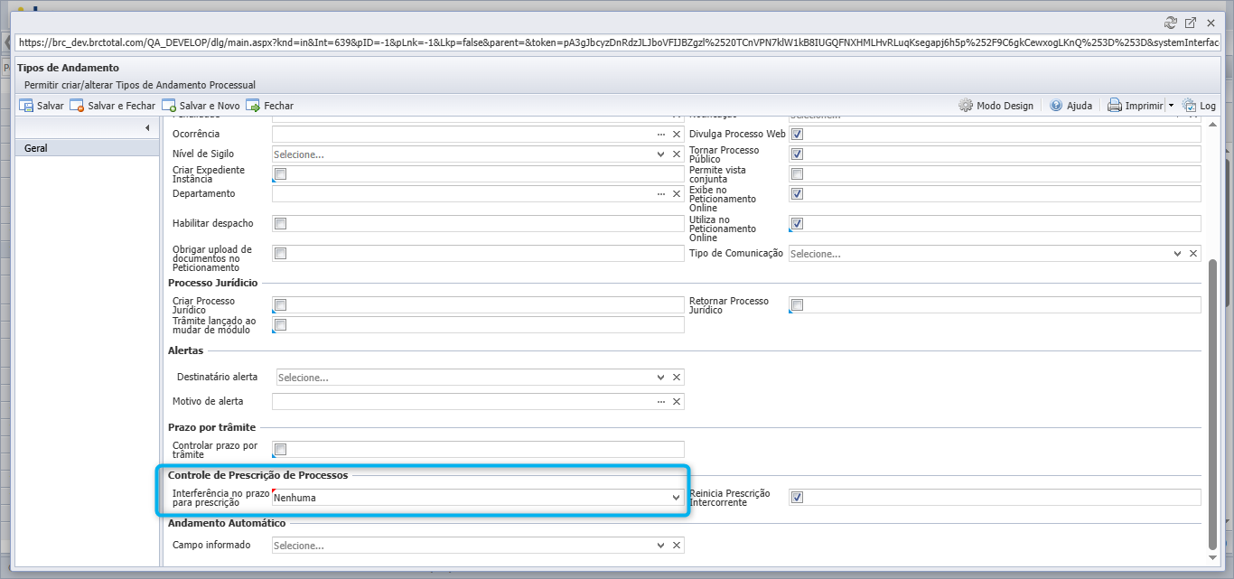Click the dialog URL address field

(x=619, y=42)
